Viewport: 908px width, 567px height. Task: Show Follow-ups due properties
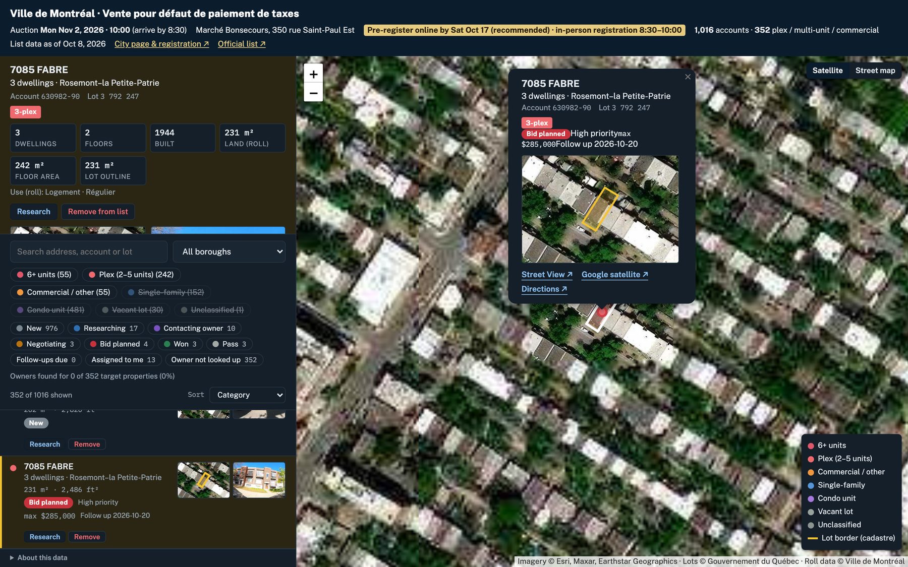click(x=46, y=360)
